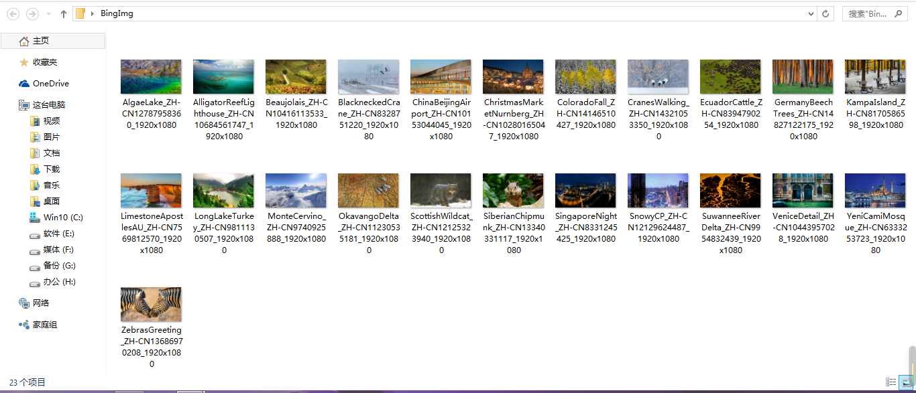Select drive 软件 (E:)
Viewport: 916px width, 393px height.
53,234
